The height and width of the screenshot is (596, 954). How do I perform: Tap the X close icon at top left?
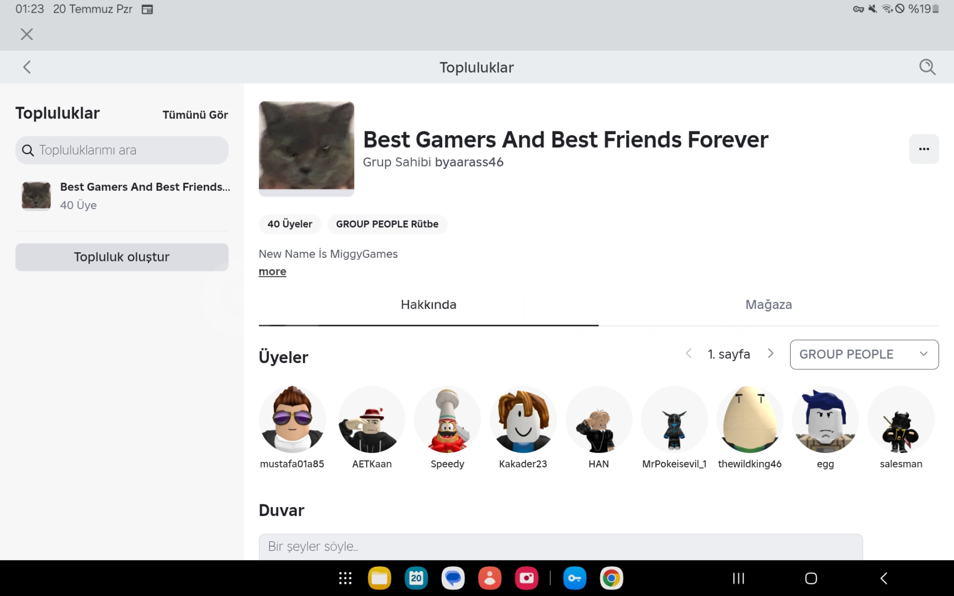(x=26, y=34)
